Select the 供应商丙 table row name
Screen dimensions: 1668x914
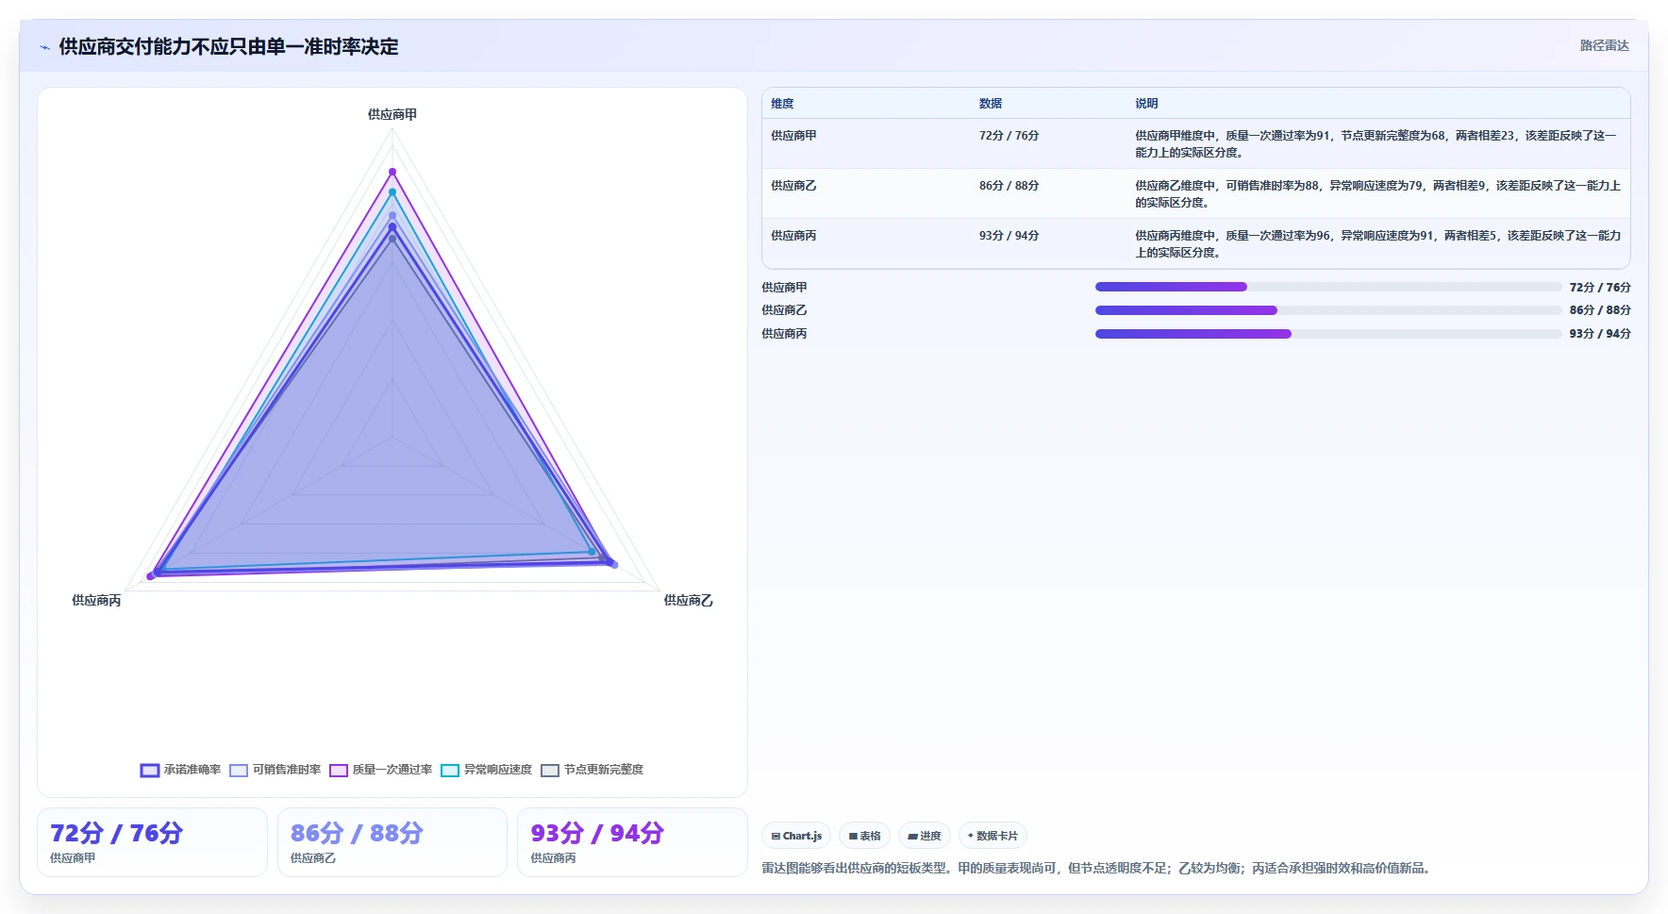pyautogui.click(x=793, y=236)
